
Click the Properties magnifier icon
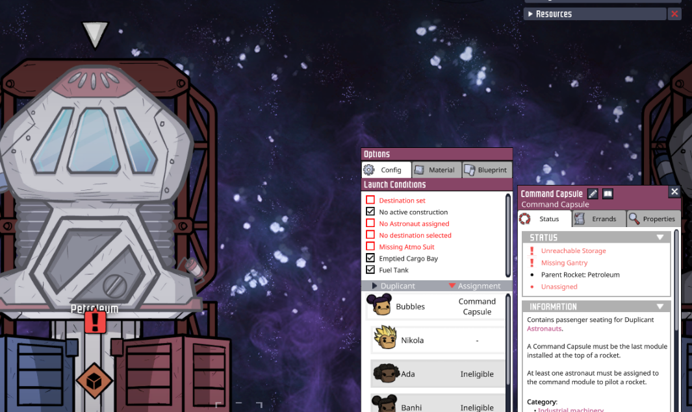click(x=634, y=219)
